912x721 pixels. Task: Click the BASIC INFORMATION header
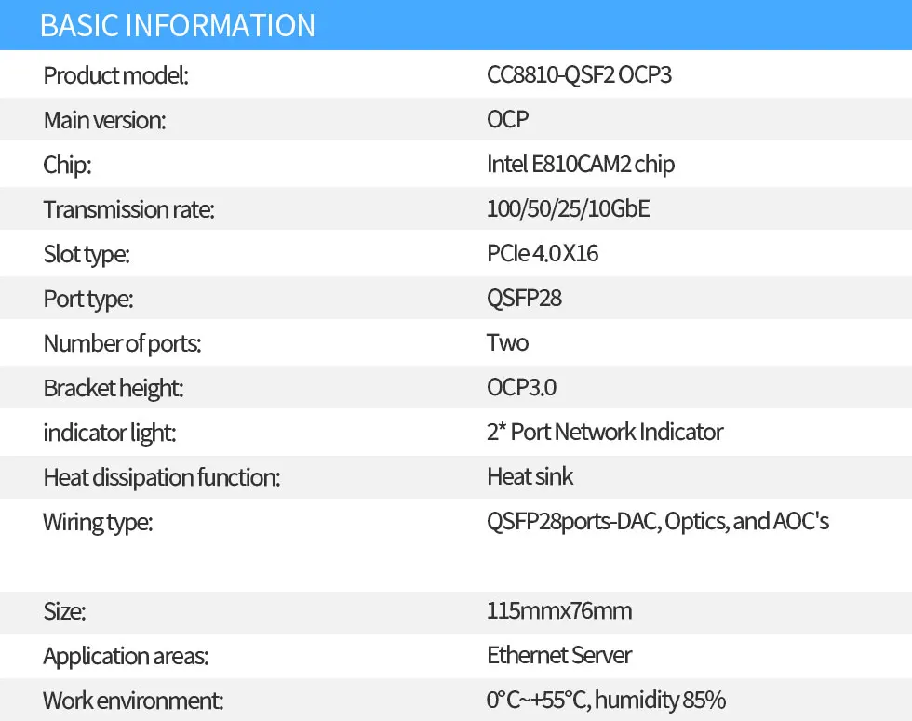(x=178, y=25)
